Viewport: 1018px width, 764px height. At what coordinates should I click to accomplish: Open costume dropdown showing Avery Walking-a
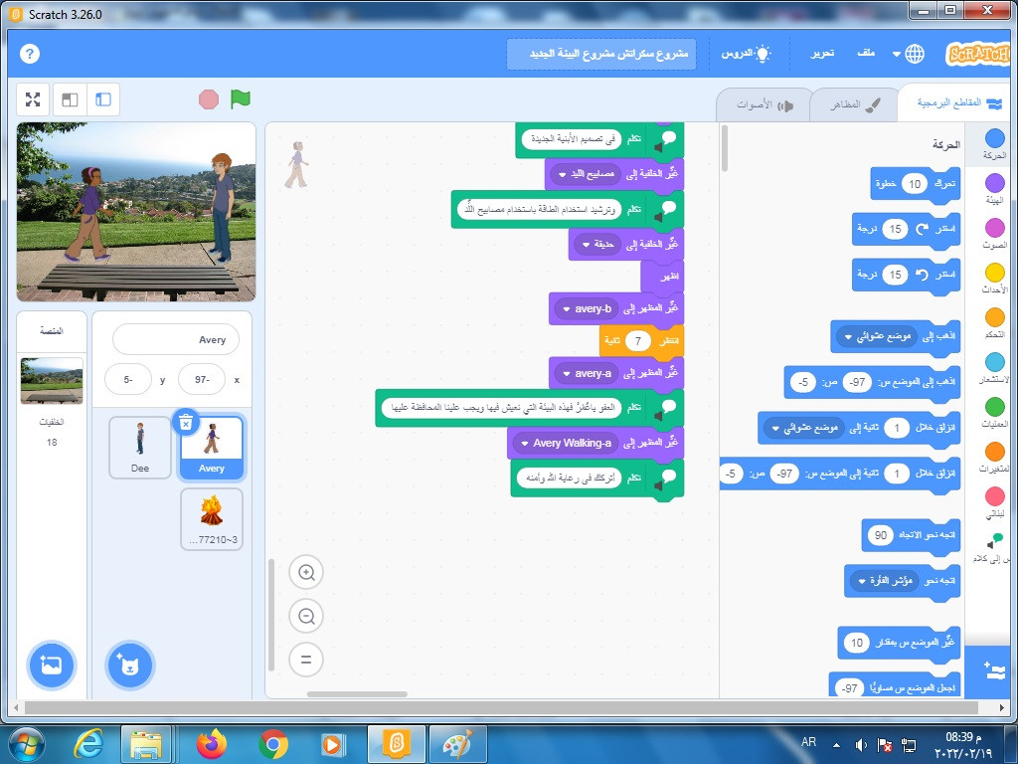(566, 443)
